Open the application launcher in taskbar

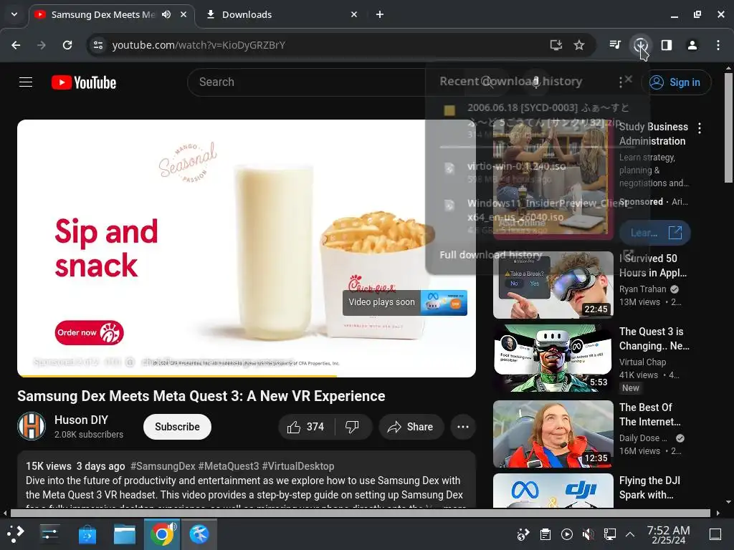[15, 534]
